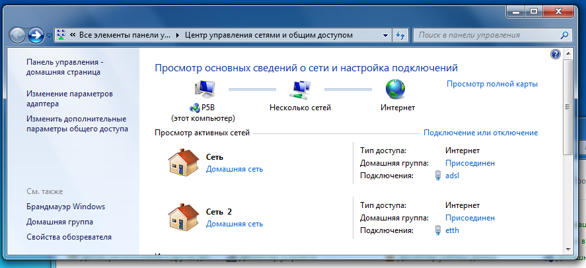Click the refresh button next to address bar
This screenshot has height=268, width=586.
(400, 36)
